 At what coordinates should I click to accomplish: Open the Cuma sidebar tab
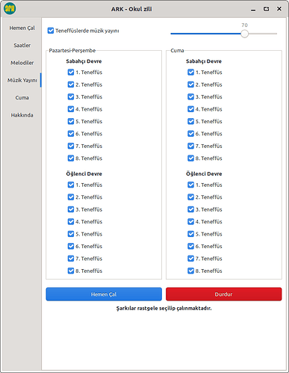(x=22, y=98)
